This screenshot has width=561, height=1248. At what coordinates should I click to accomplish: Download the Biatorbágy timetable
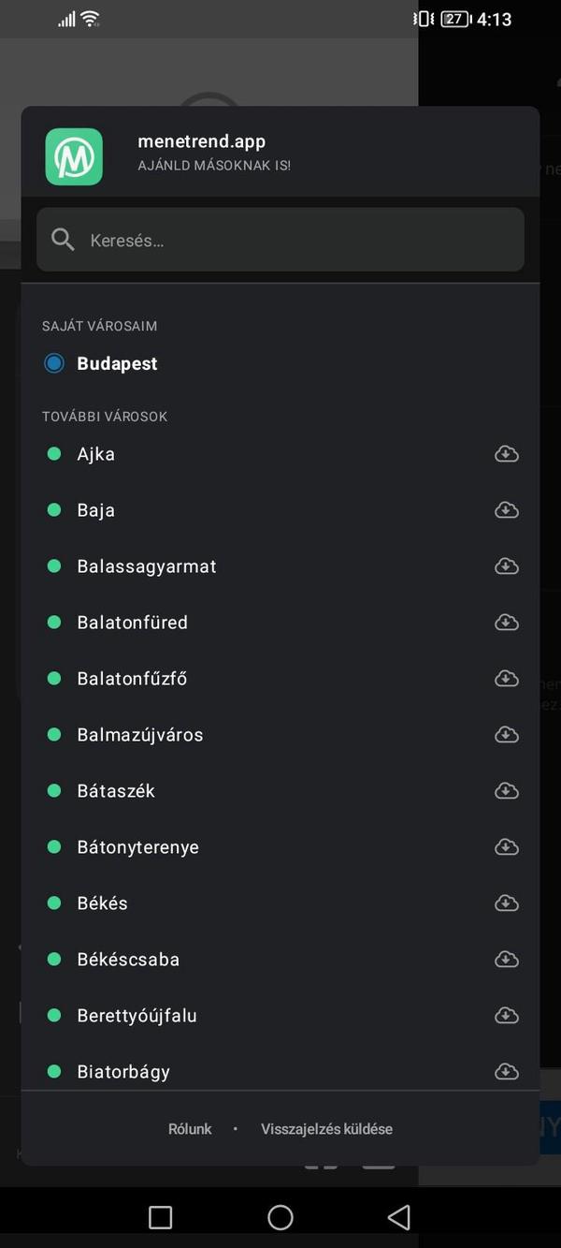pyautogui.click(x=506, y=1071)
